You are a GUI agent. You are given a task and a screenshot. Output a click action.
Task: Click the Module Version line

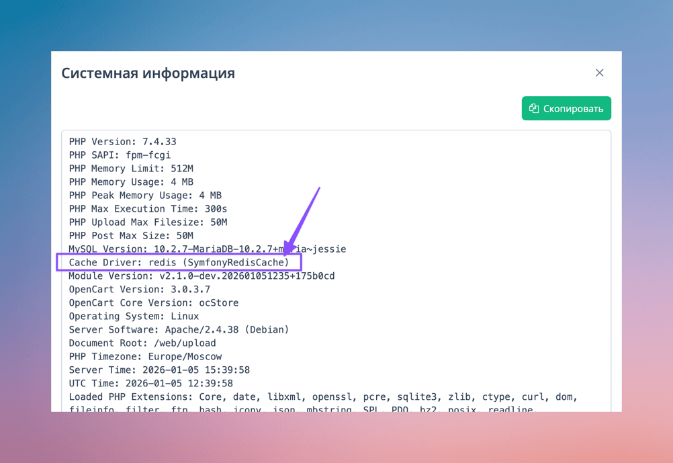point(201,276)
